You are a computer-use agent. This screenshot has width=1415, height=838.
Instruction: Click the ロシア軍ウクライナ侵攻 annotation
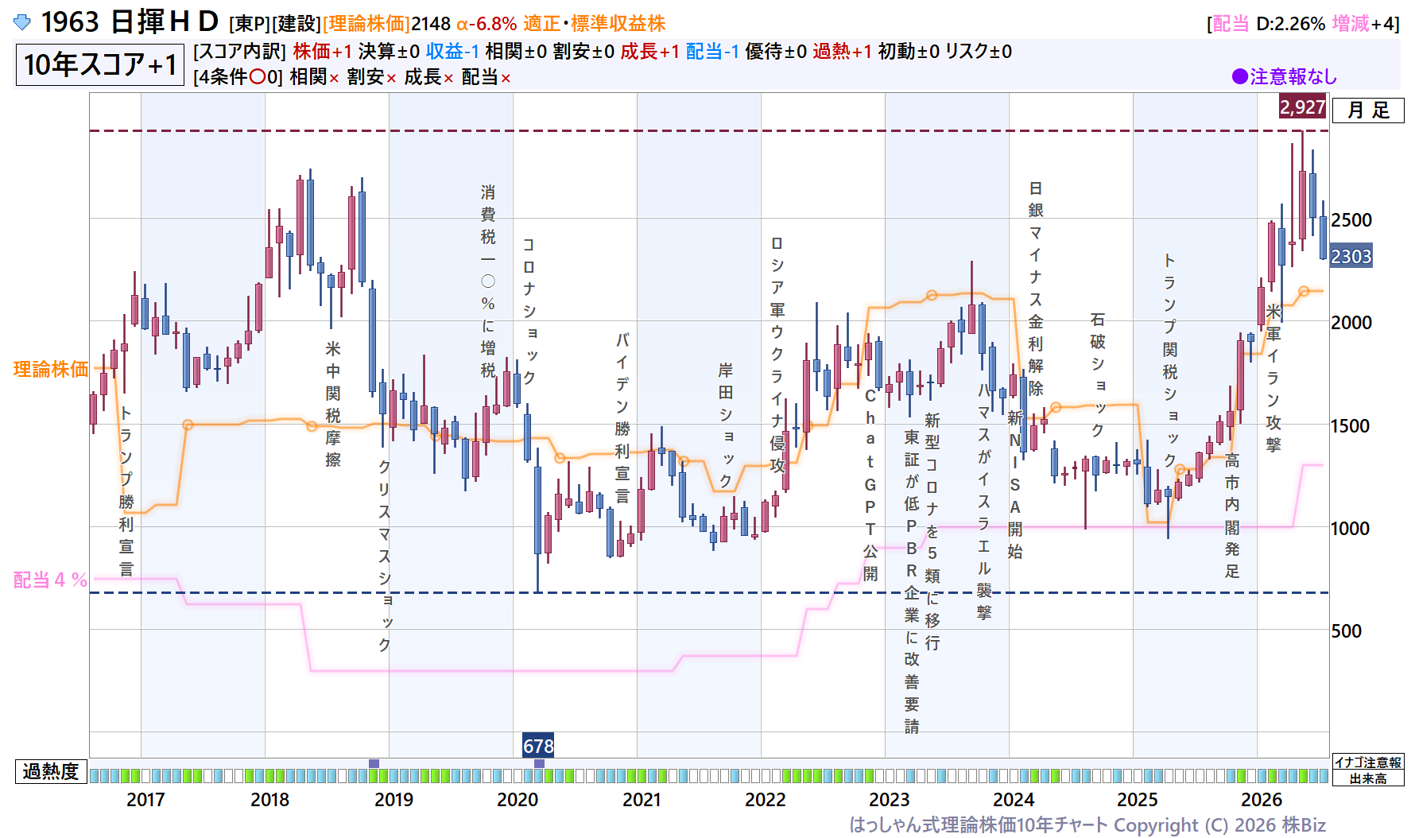(x=777, y=354)
